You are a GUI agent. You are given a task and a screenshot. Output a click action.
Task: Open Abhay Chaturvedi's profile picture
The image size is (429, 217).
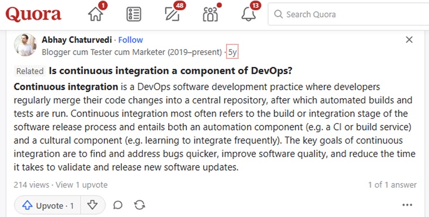click(25, 45)
